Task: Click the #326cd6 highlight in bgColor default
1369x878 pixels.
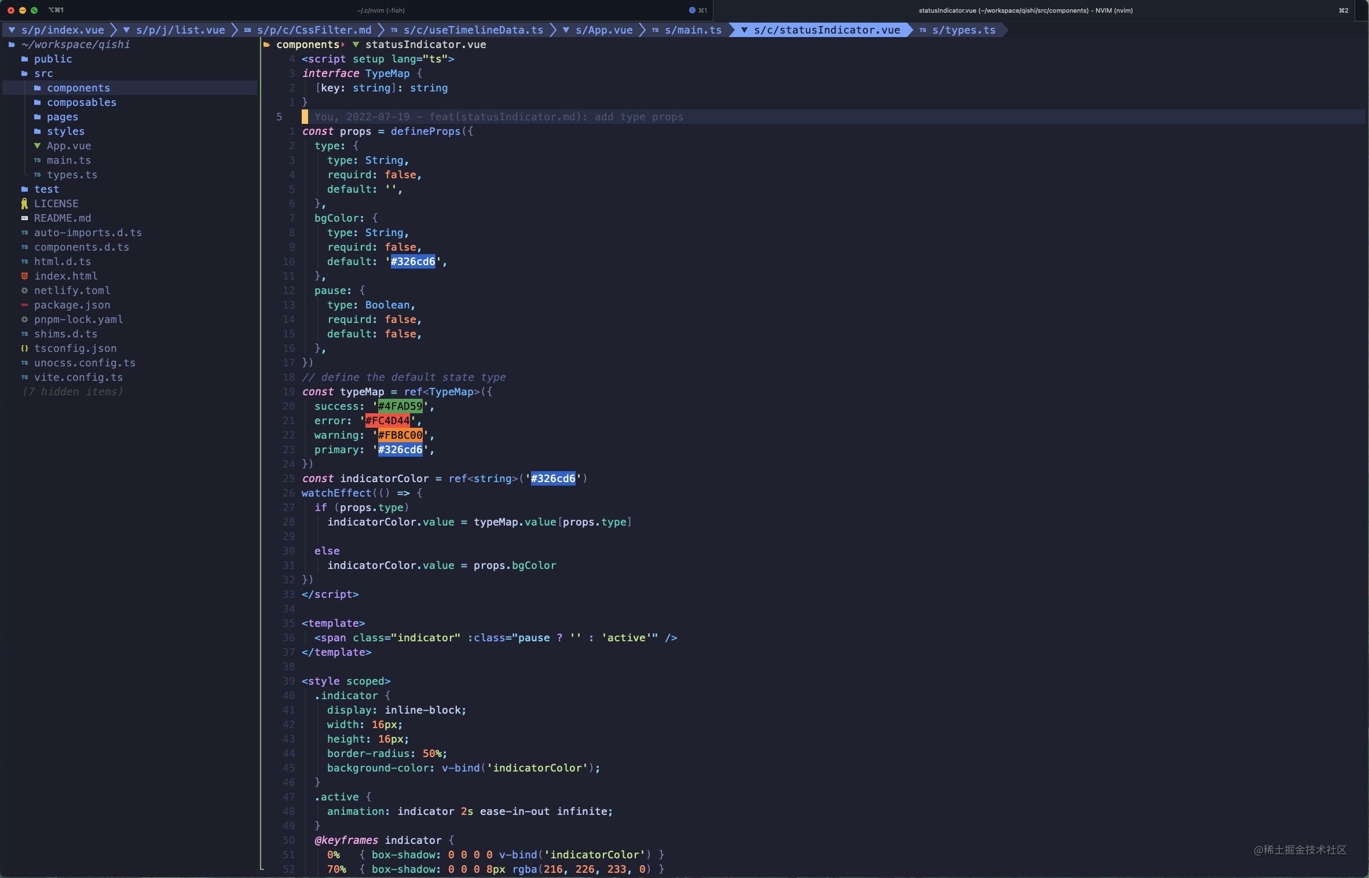Action: click(x=413, y=262)
